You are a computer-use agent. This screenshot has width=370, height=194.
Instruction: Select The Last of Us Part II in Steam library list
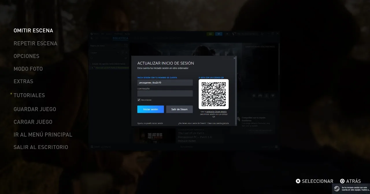click(x=110, y=68)
